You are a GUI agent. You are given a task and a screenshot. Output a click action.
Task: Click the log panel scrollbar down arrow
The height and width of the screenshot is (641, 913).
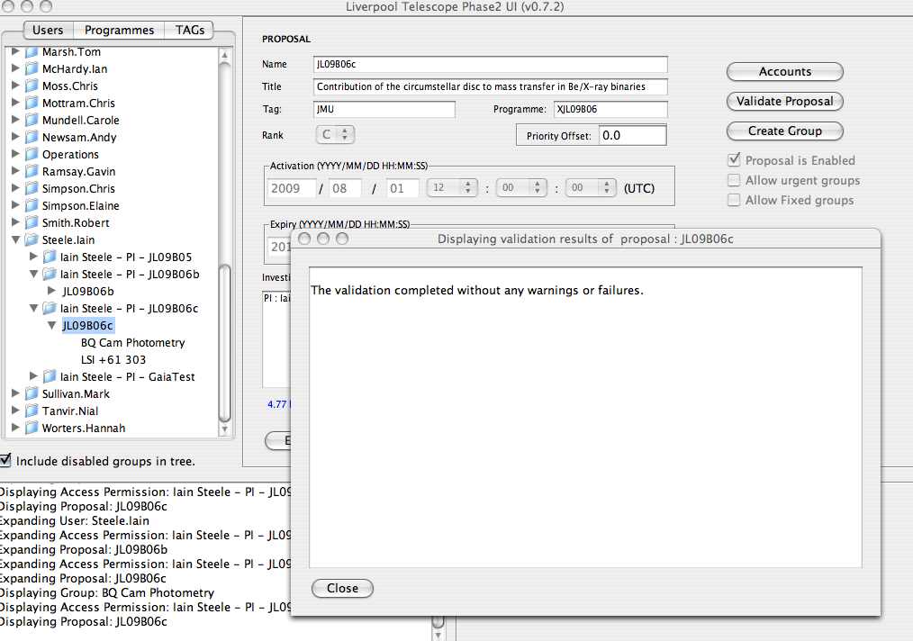[x=438, y=635]
